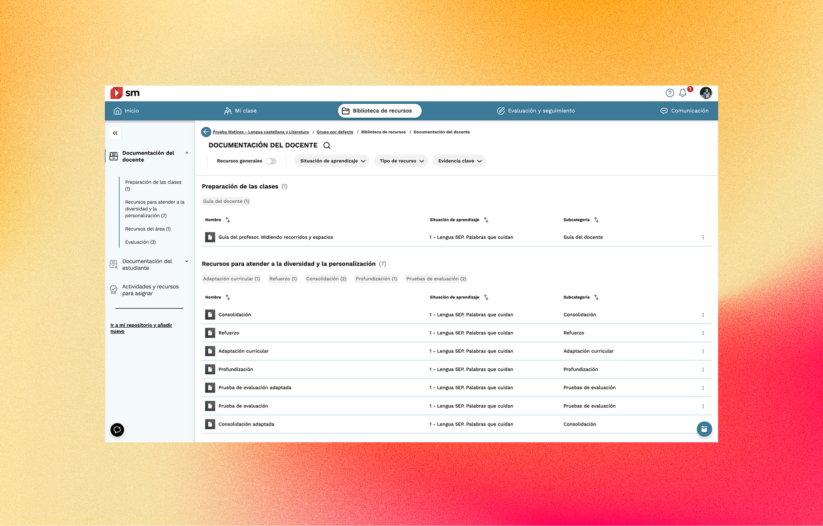This screenshot has height=526, width=823.
Task: Open the Tipo de recurso dropdown
Action: pos(400,161)
